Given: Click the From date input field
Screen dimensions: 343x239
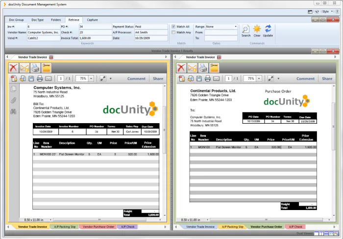Looking at the screenshot, I should tap(221, 32).
